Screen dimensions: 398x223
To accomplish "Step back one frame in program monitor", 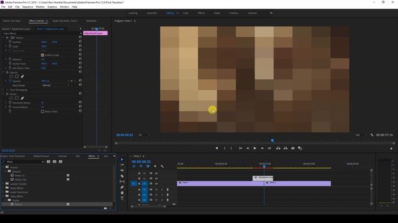I will [x=248, y=148].
